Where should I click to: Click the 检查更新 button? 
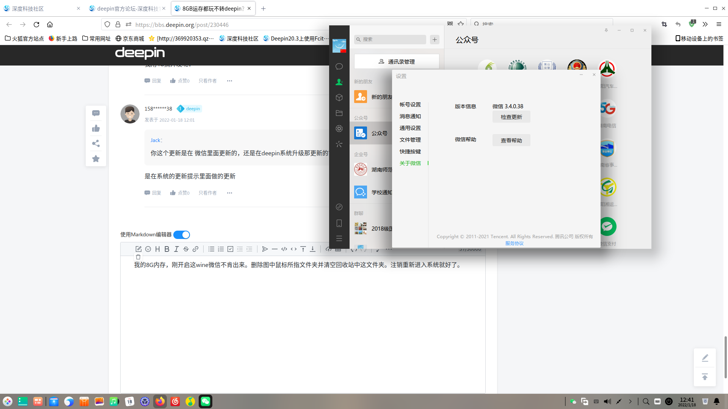tap(511, 117)
